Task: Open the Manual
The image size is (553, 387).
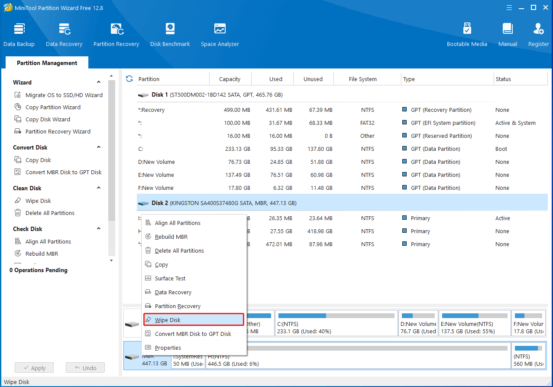Action: pos(508,35)
